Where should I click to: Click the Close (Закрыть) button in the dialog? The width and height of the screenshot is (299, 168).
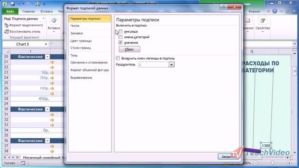(x=228, y=157)
